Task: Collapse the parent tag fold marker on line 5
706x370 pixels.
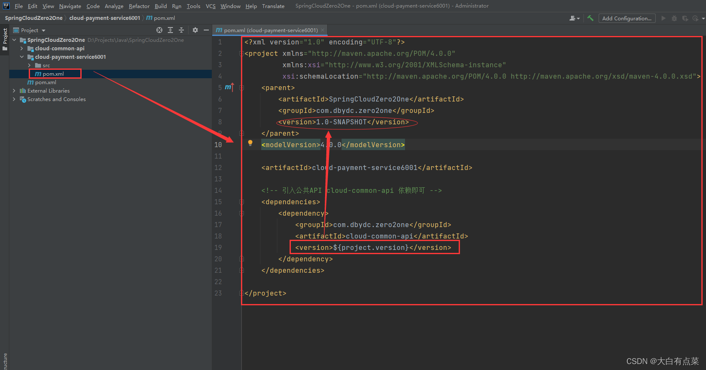Action: (x=241, y=88)
